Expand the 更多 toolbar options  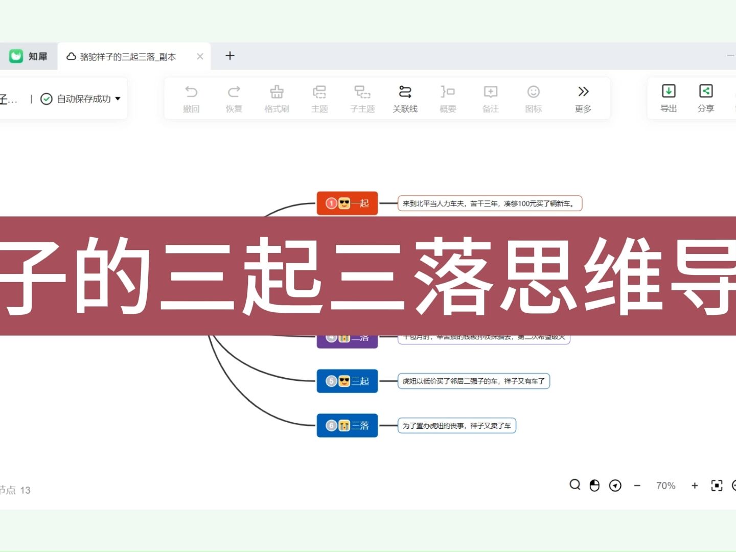pos(583,99)
